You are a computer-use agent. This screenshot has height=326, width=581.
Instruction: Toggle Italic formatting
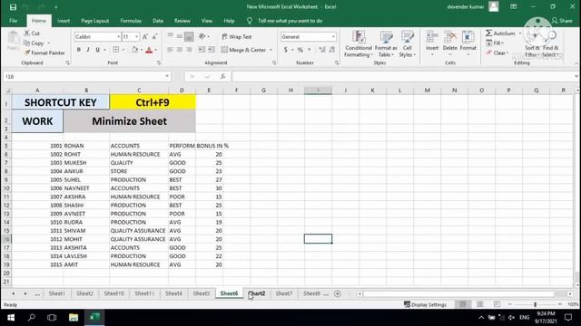(88, 50)
